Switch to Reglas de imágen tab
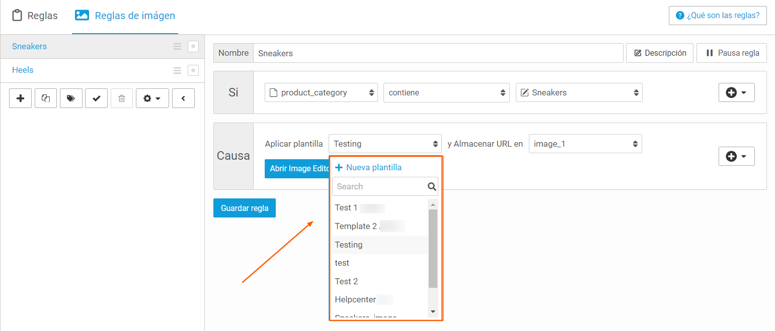The width and height of the screenshot is (775, 331). pyautogui.click(x=125, y=16)
